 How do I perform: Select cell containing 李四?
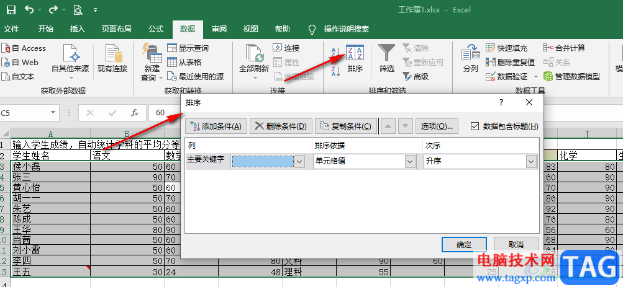point(50,261)
